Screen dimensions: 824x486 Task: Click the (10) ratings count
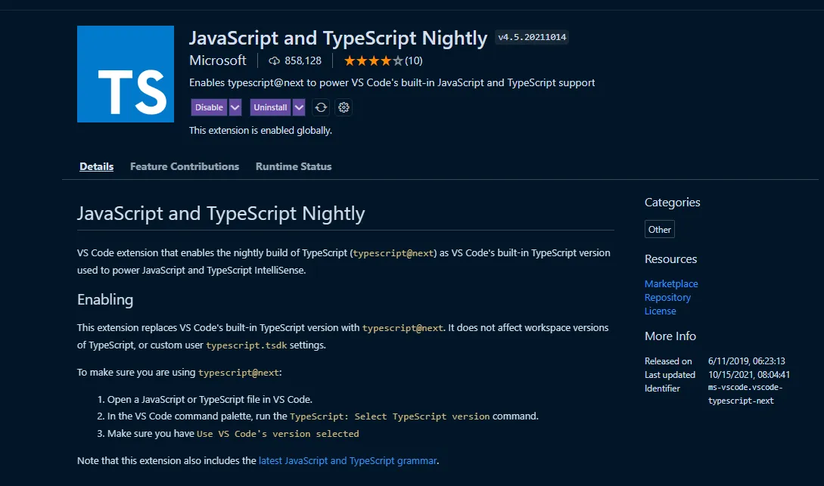pyautogui.click(x=414, y=61)
